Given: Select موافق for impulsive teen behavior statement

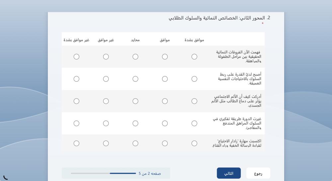Looking at the screenshot, I should pyautogui.click(x=165, y=124).
